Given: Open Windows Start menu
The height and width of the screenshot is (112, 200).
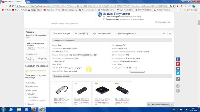Looking at the screenshot, I should pos(3,110).
